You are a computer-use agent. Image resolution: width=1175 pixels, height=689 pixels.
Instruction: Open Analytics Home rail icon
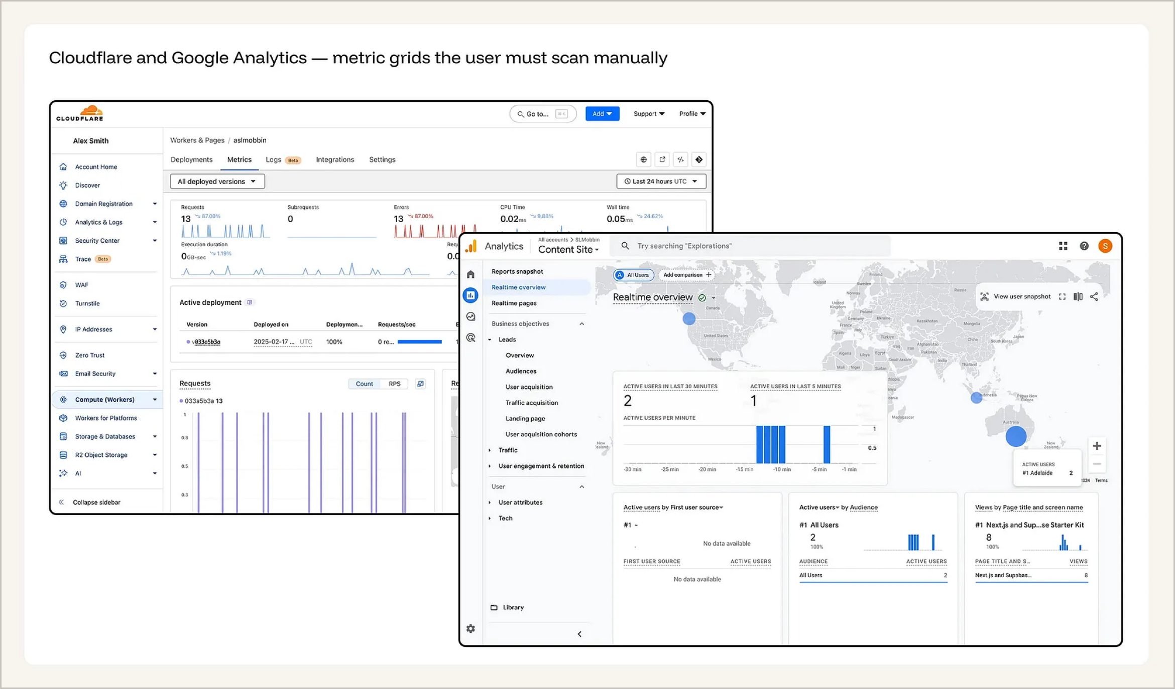tap(471, 274)
